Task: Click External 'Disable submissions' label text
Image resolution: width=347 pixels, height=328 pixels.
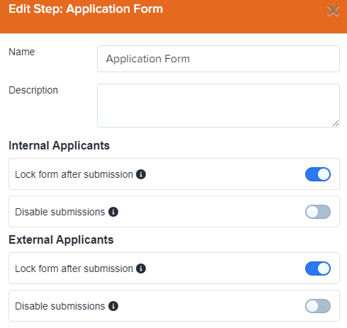Action: [x=60, y=306]
